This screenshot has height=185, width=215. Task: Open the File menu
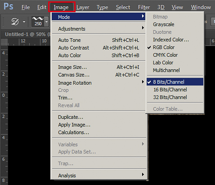pyautogui.click(x=26, y=7)
